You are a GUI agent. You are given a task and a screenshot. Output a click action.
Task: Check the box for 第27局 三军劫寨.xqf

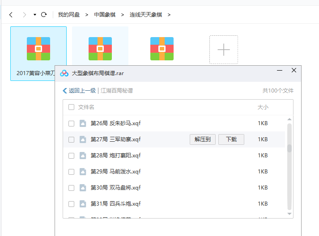pos(71,139)
